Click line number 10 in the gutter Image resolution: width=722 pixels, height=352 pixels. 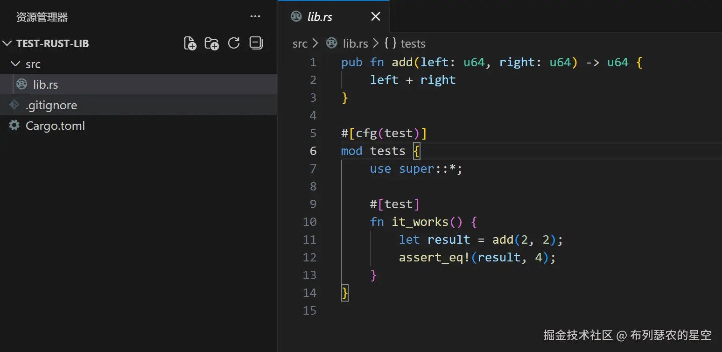(x=309, y=222)
